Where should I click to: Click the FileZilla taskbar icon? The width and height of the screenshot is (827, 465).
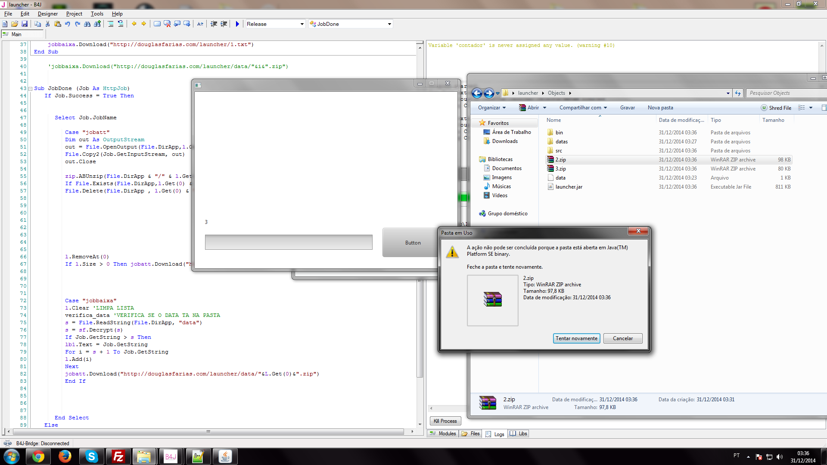[x=118, y=456]
